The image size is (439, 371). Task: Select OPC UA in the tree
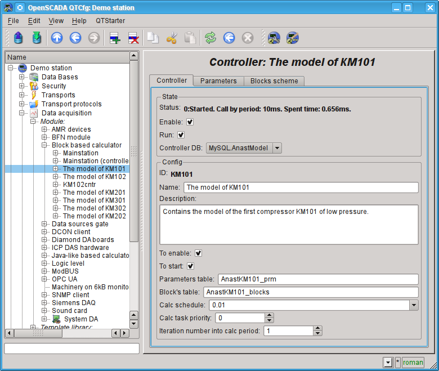click(64, 279)
